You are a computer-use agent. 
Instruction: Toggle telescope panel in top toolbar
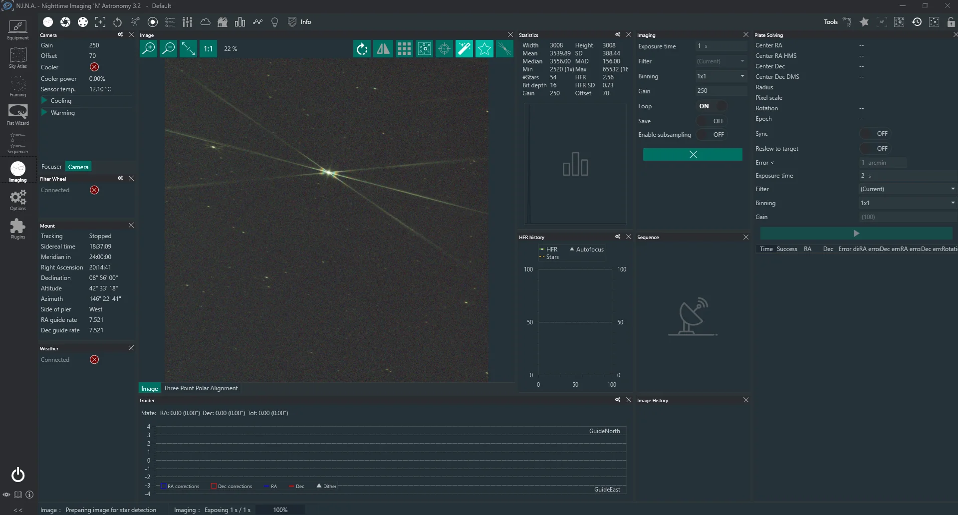(135, 22)
